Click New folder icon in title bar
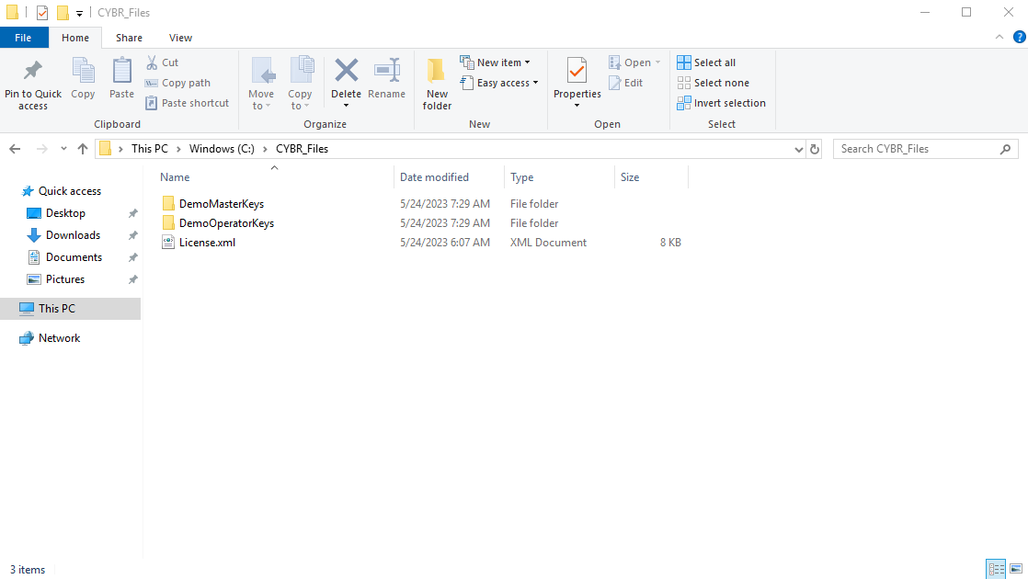 point(63,13)
